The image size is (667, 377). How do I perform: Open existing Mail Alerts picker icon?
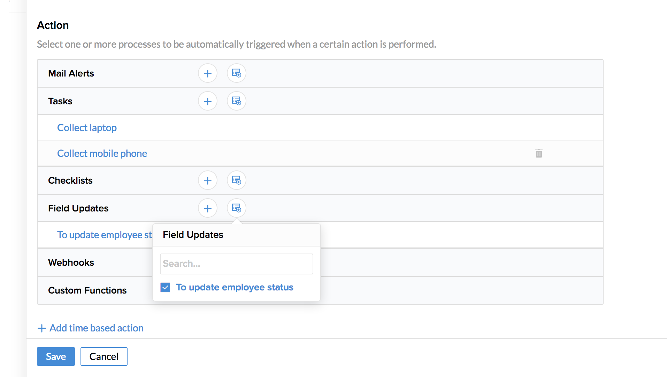(237, 73)
